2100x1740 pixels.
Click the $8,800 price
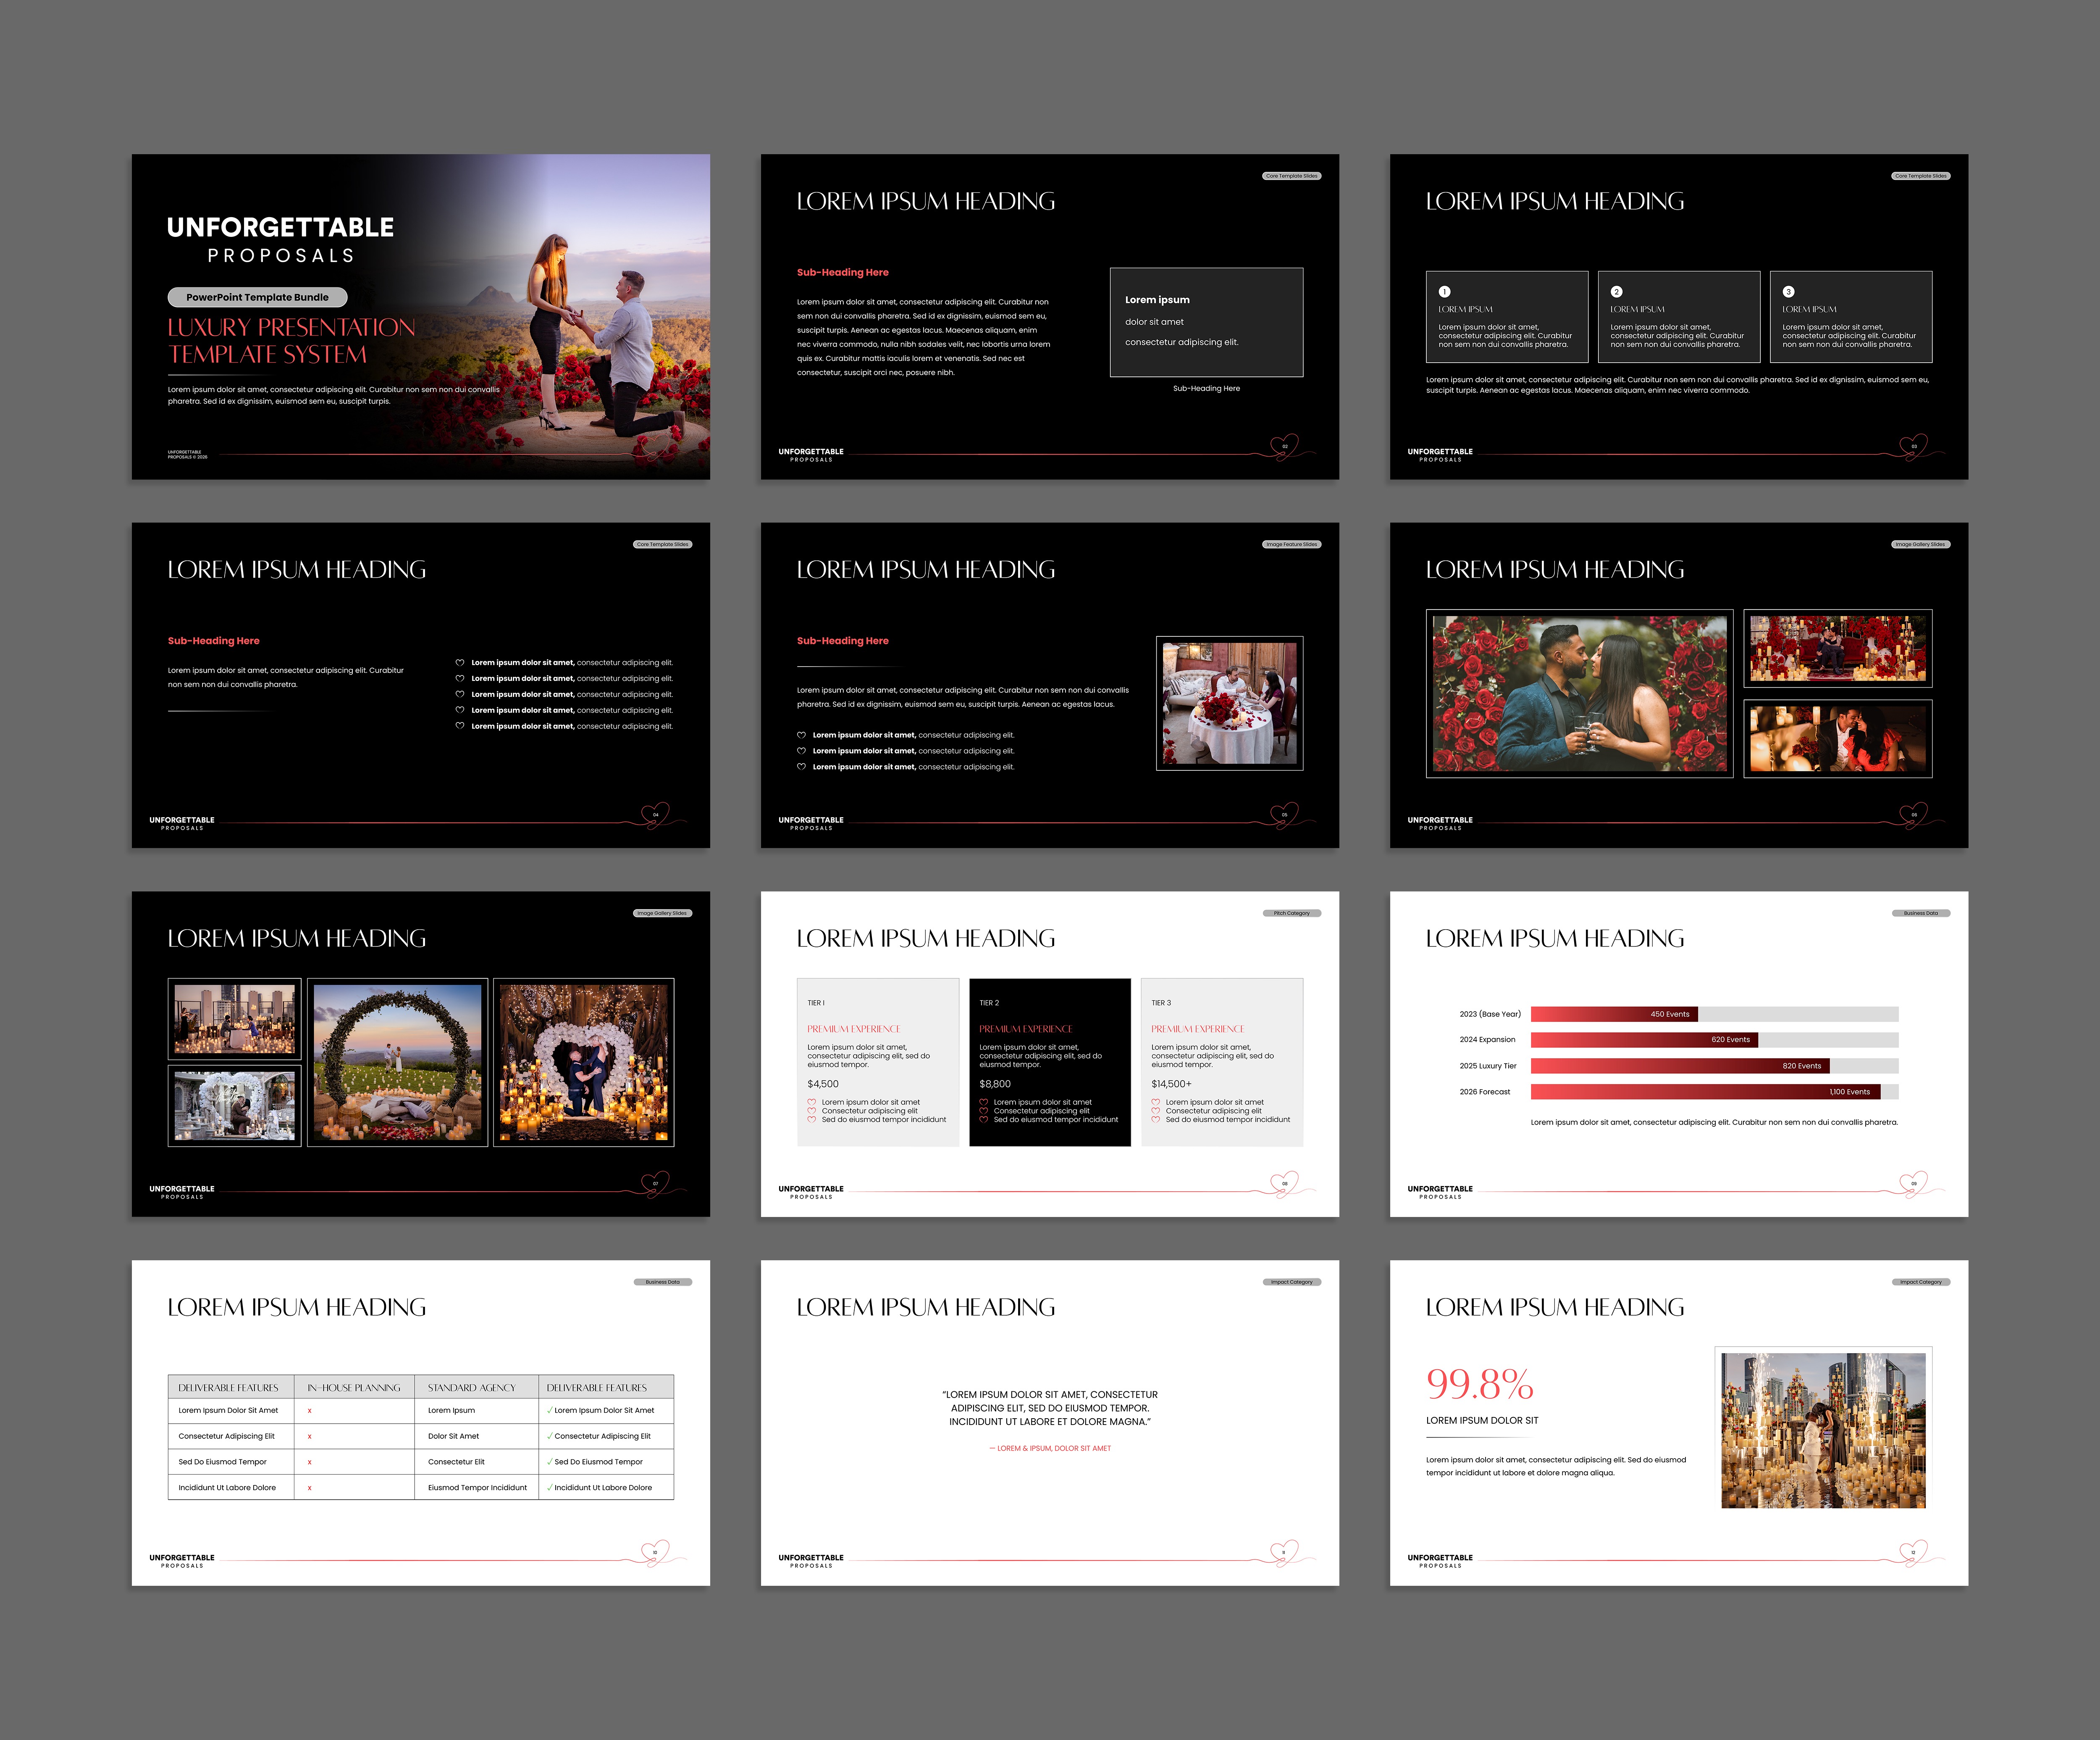995,1084
